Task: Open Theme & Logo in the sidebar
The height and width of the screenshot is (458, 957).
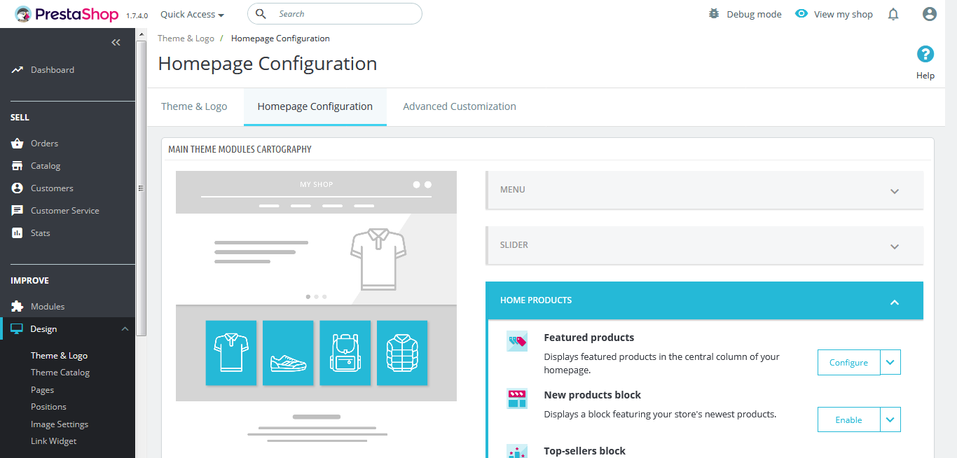Action: [x=59, y=356]
